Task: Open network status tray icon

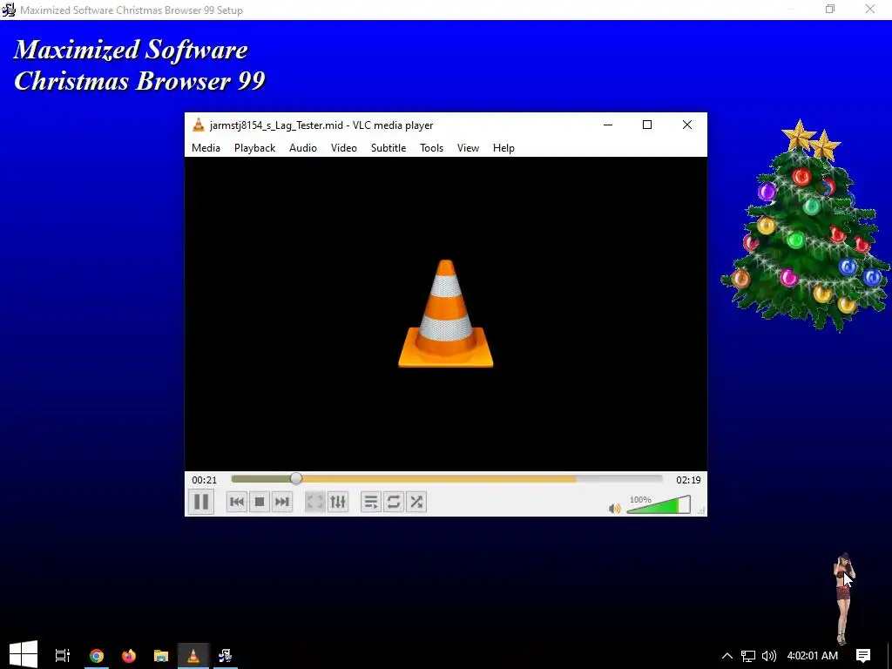Action: point(748,655)
